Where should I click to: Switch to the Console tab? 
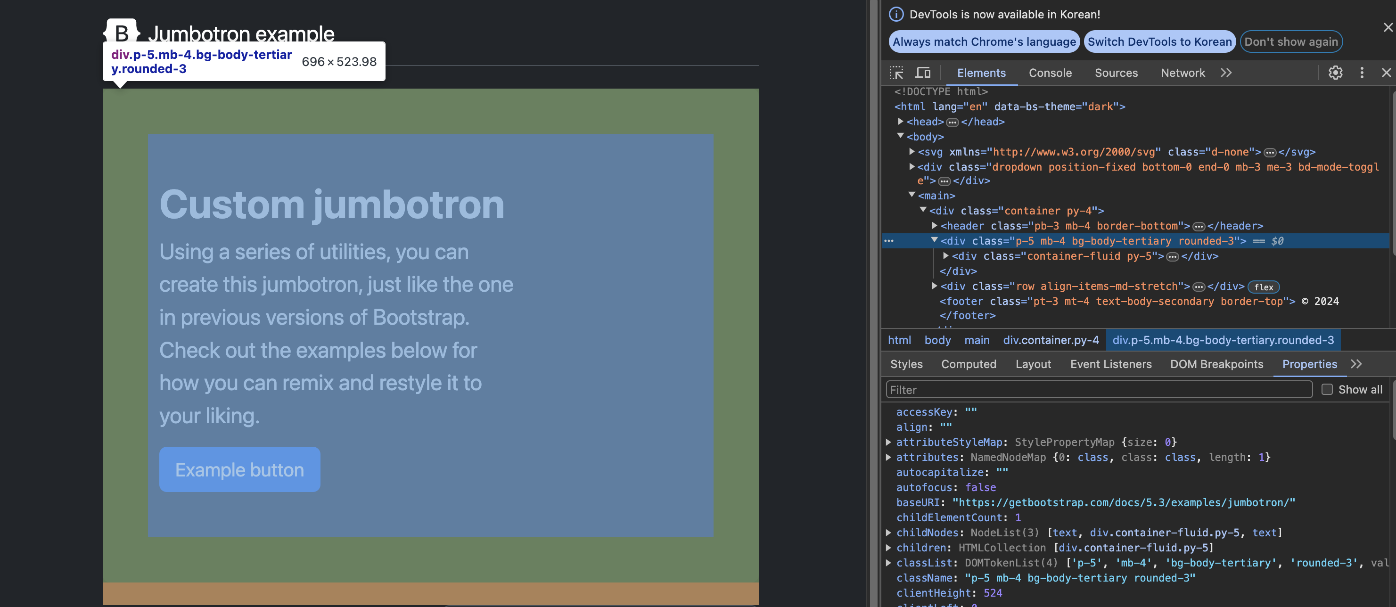click(1050, 73)
